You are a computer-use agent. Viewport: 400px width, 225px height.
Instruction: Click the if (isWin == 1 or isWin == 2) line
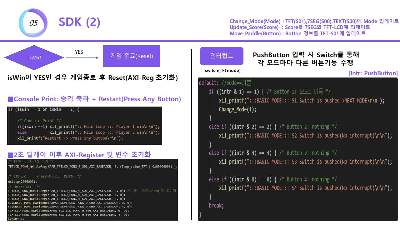click(44, 109)
